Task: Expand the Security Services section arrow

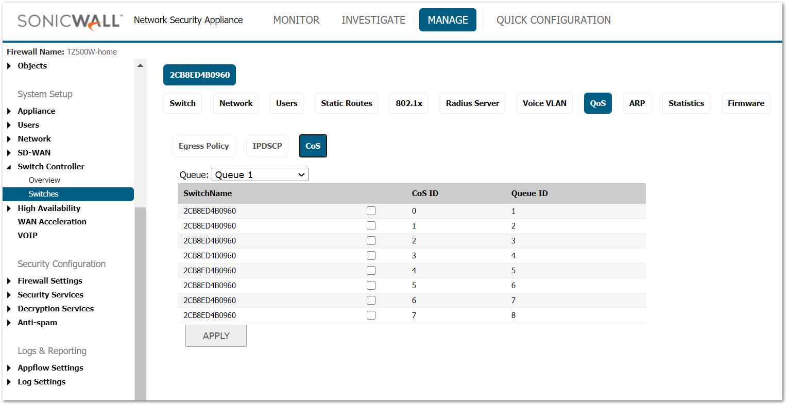Action: pyautogui.click(x=9, y=295)
